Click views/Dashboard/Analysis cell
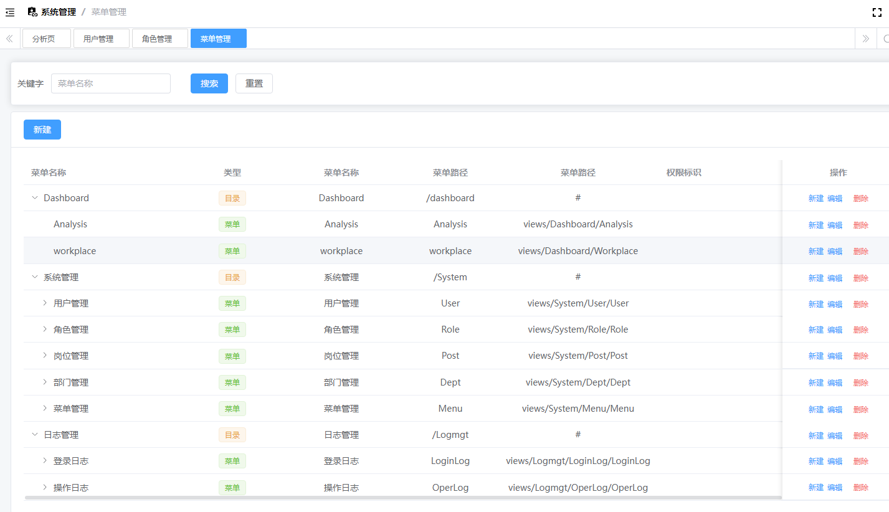889x512 pixels. point(578,224)
